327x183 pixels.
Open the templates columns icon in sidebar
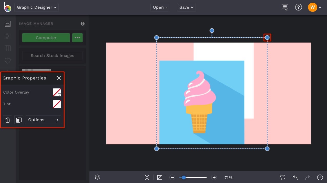click(8, 48)
